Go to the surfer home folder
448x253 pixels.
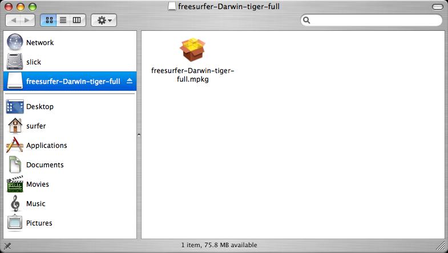[36, 126]
